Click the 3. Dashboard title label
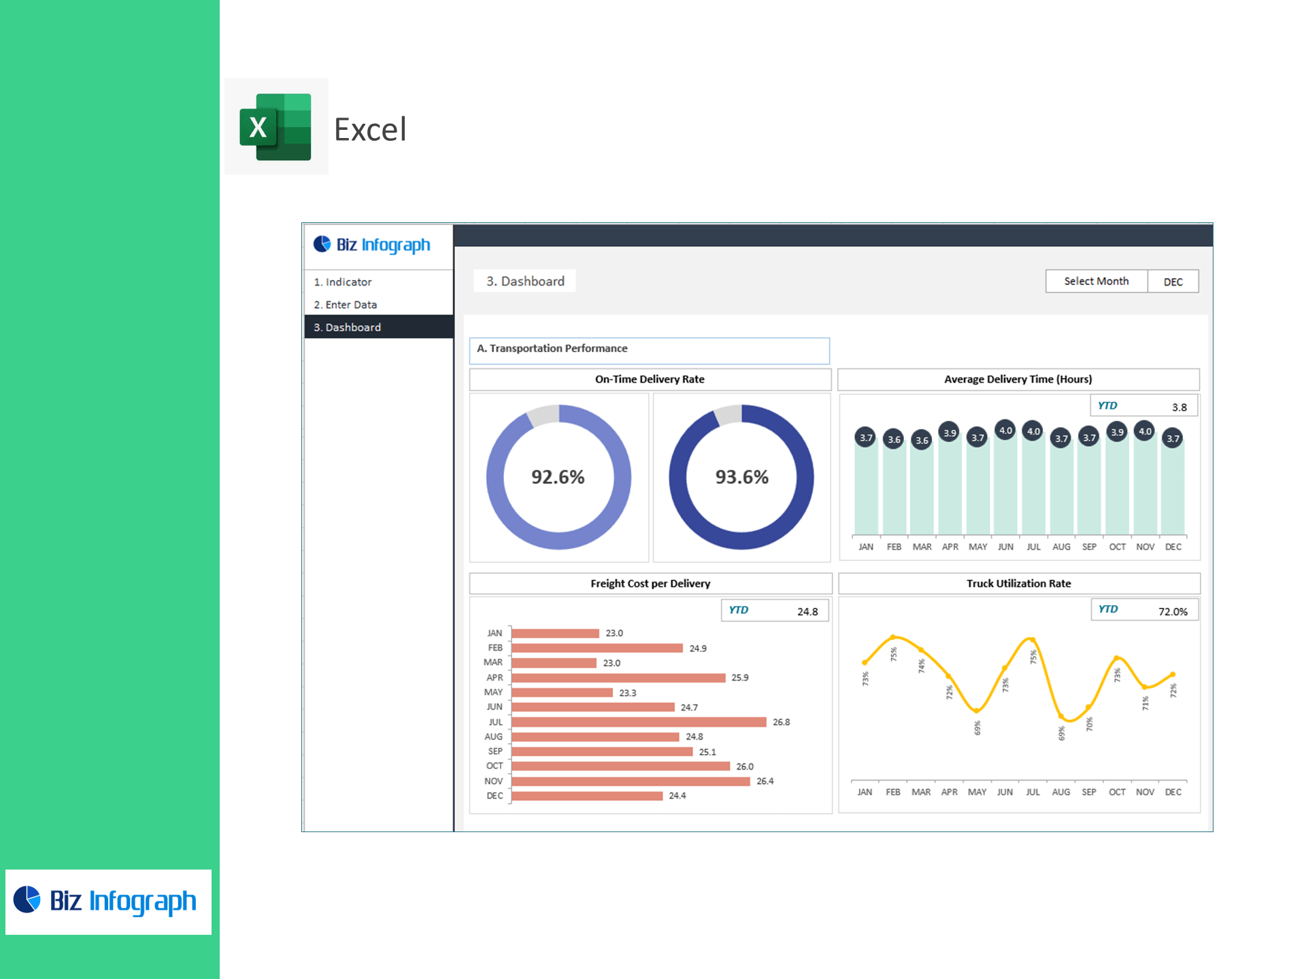Image resolution: width=1306 pixels, height=979 pixels. tap(525, 281)
